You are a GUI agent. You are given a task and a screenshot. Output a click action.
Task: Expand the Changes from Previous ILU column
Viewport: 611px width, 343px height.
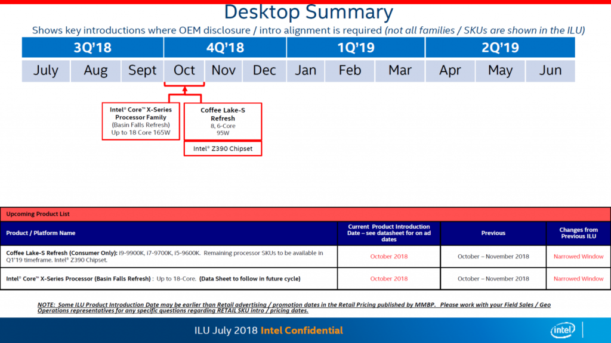pyautogui.click(x=578, y=233)
